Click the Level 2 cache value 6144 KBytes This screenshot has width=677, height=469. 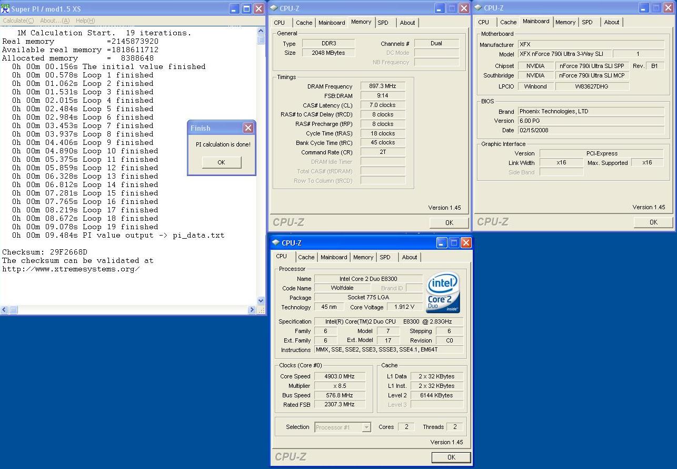click(437, 395)
